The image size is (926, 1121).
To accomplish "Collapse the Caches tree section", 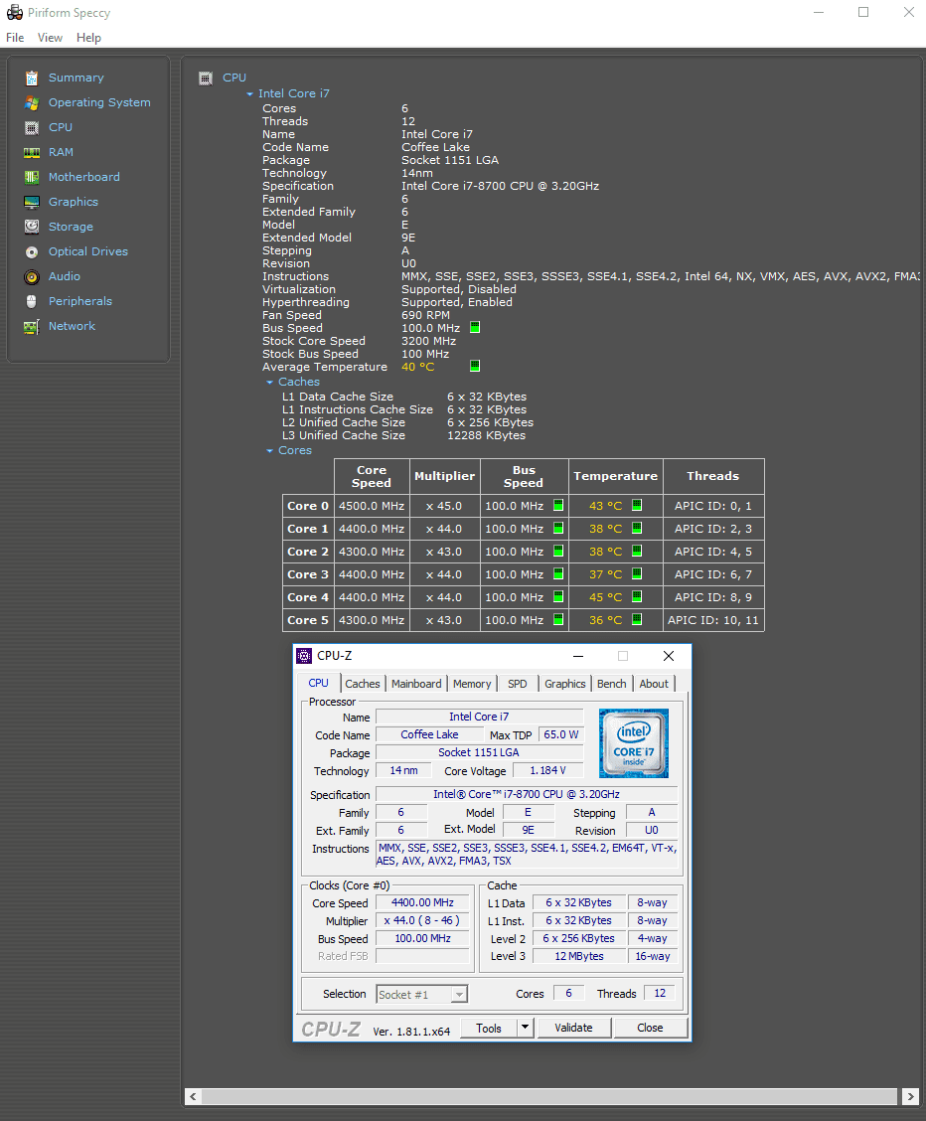I will (269, 383).
